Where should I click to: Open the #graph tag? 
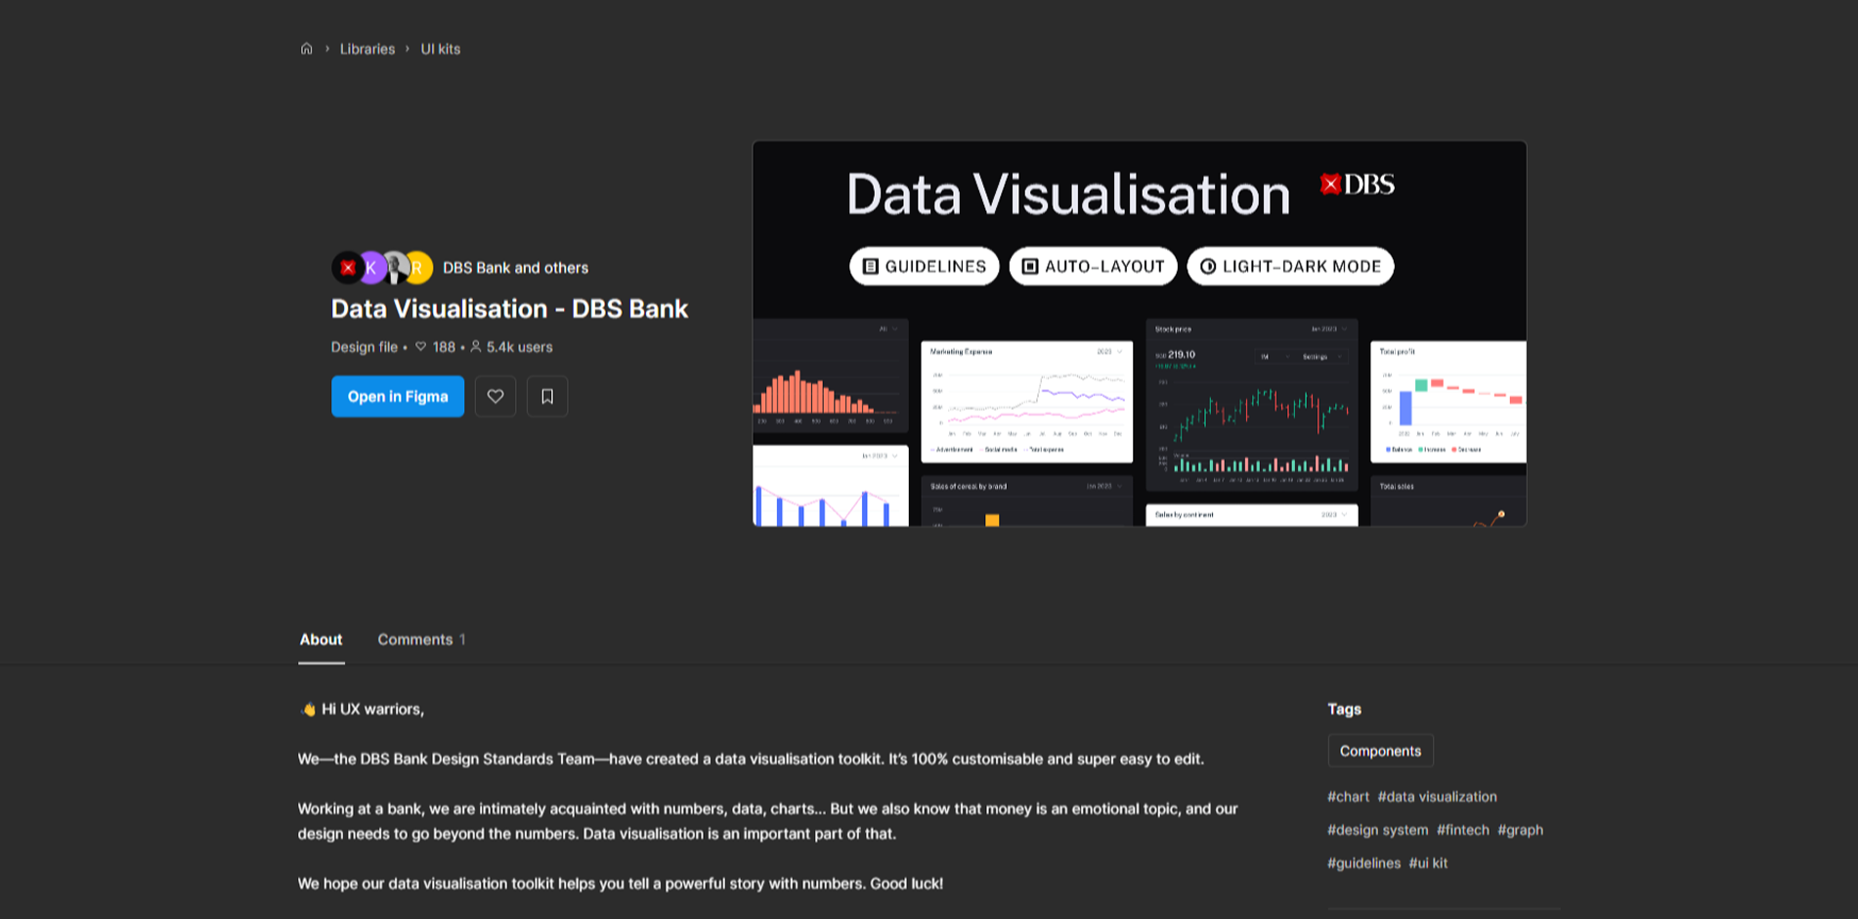click(1520, 830)
